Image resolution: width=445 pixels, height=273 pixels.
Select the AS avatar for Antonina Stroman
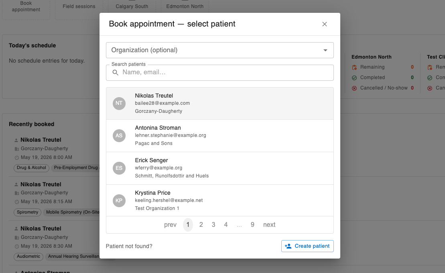[x=119, y=136]
